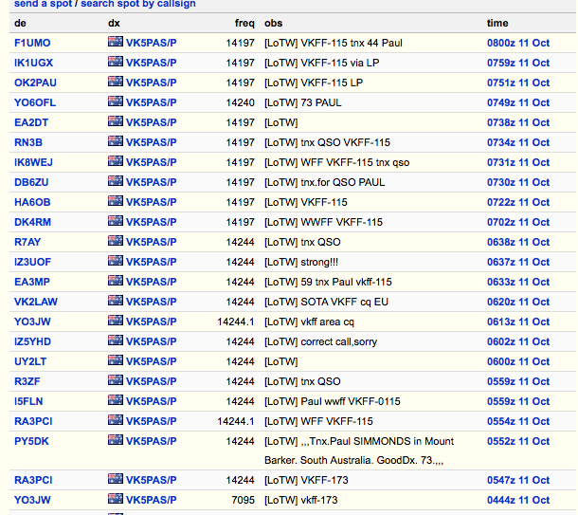View the YO6OFL spotter callsign

[33, 102]
